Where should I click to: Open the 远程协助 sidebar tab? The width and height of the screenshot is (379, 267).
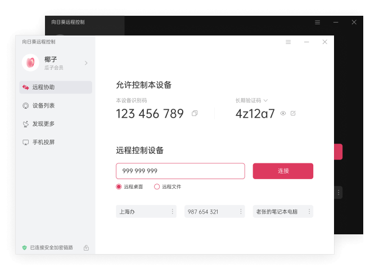coord(55,87)
